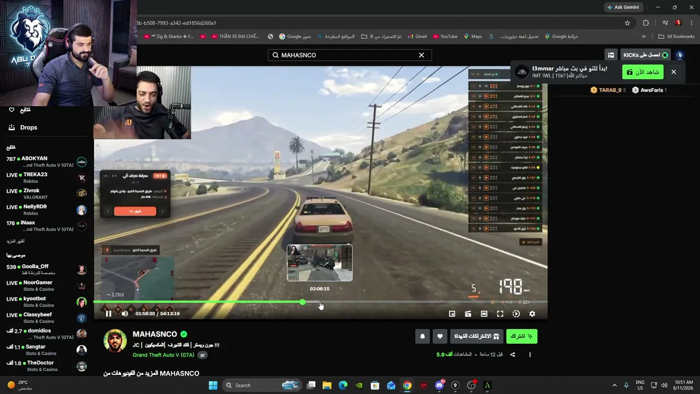Open TheDoctor recommended channel
Screen dimensions: 700x394
click(x=46, y=366)
